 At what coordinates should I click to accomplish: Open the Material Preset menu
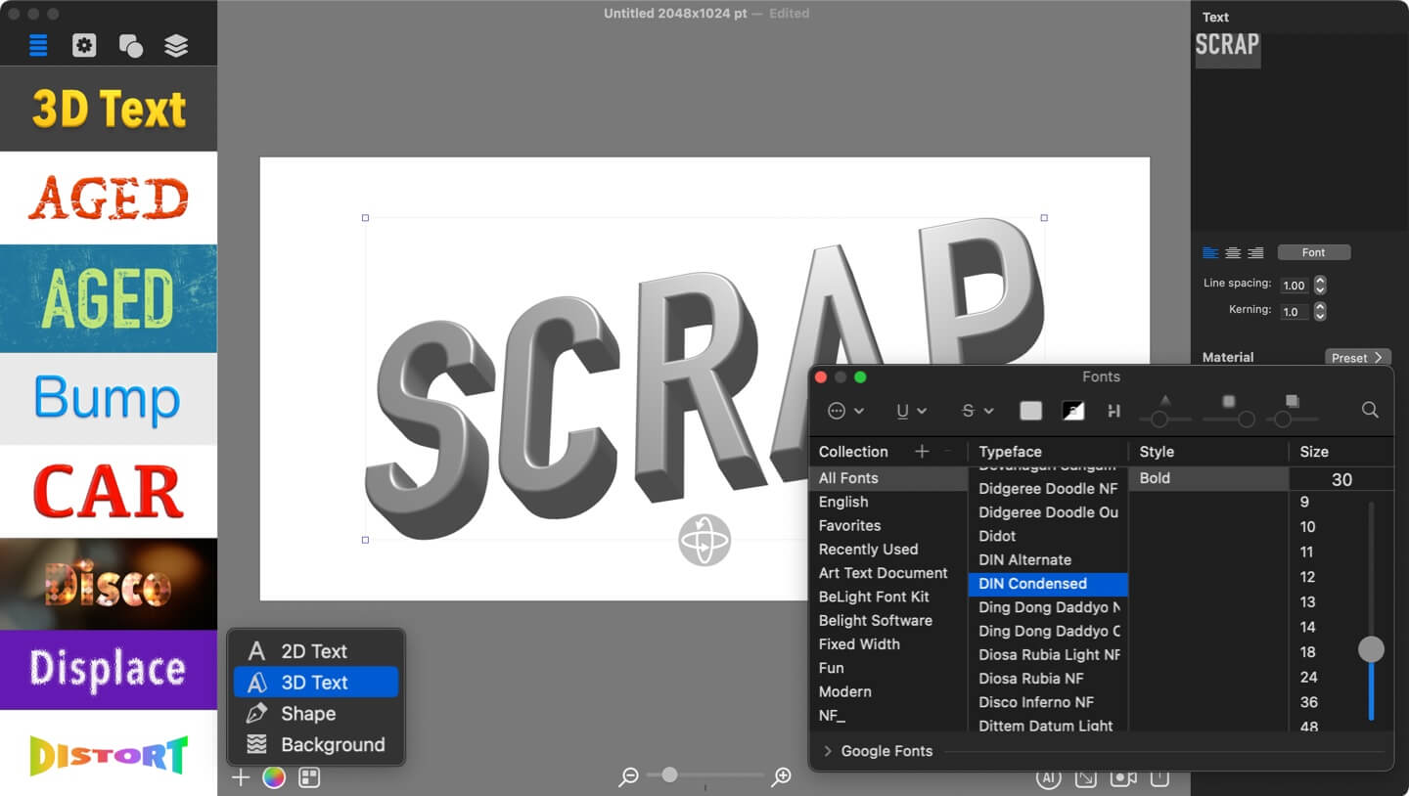(x=1358, y=358)
